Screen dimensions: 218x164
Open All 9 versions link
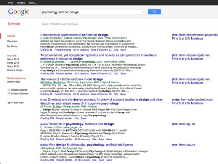pyautogui.click(x=82, y=74)
